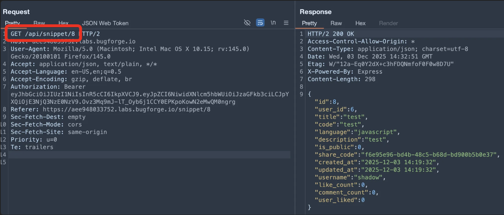Select the Response Pretty tab
This screenshot has height=215, width=504.
[x=309, y=23]
